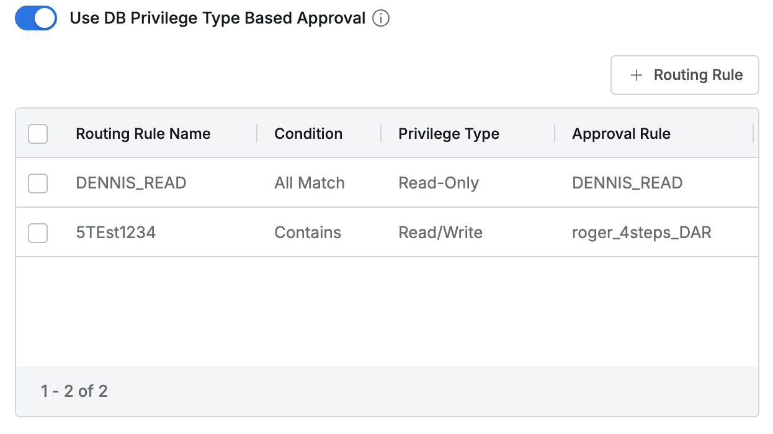This screenshot has height=434, width=773.
Task: Check the select-all checkbox in table header
Action: click(x=38, y=133)
